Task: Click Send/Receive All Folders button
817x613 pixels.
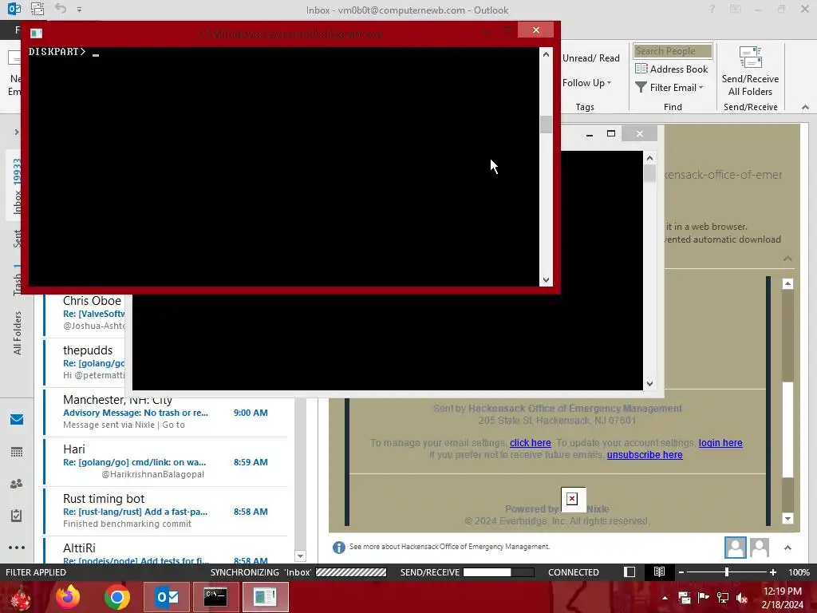Action: tap(750, 71)
